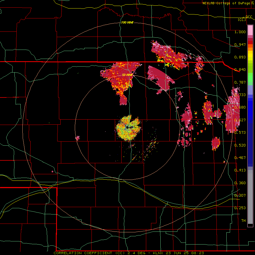This screenshot has height=255, width=255.
Task: Click the 100 NMI range ring label
Action: pyautogui.click(x=127, y=22)
